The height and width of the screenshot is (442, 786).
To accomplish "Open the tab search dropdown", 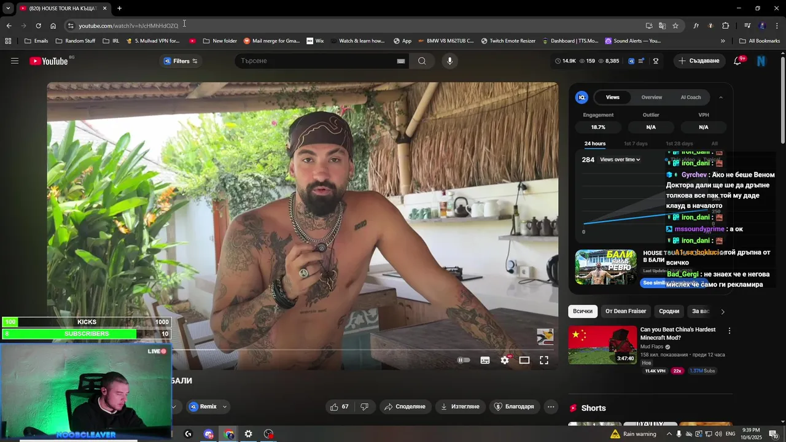I will coord(8,9).
